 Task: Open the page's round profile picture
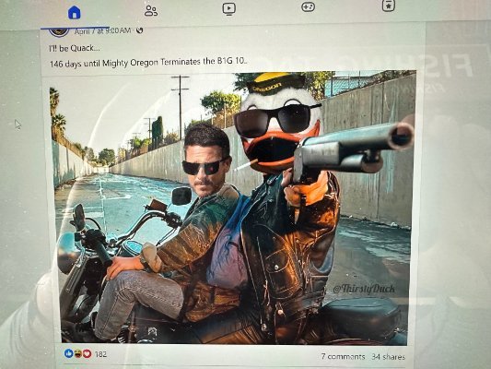point(59,32)
